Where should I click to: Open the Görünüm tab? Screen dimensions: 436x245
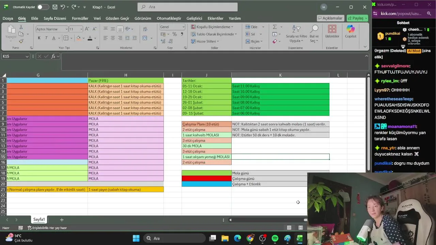click(x=143, y=18)
